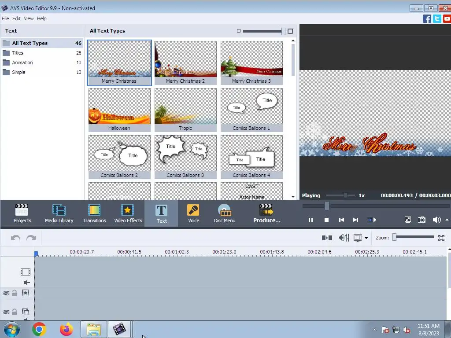Image resolution: width=451 pixels, height=338 pixels.
Task: Click the Produce... button
Action: click(266, 213)
